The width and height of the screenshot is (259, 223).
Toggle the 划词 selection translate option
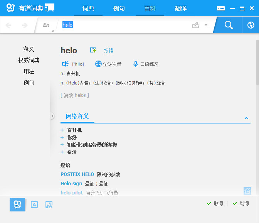point(240,203)
